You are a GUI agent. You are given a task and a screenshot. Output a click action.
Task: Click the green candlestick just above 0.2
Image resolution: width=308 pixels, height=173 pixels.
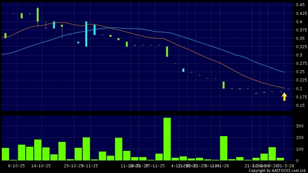pyautogui.click(x=224, y=85)
